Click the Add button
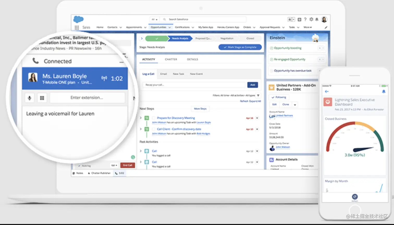 point(253,85)
